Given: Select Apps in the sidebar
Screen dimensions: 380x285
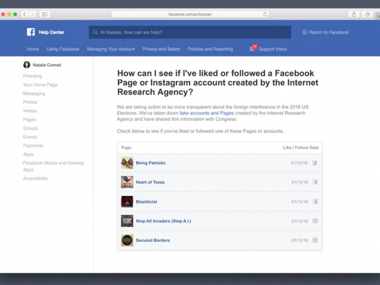Looking at the screenshot, I should click(28, 154).
